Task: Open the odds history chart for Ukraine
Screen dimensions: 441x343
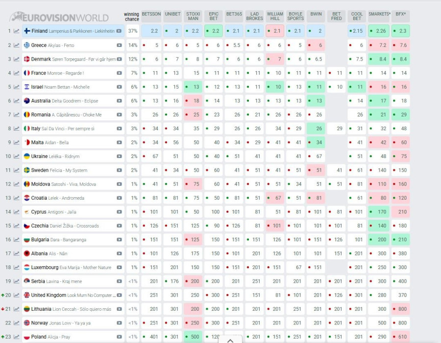Action: pos(17,156)
